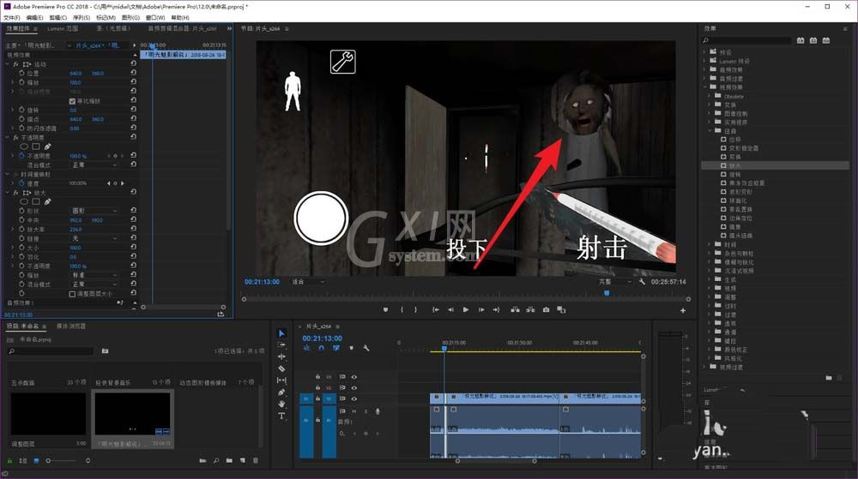Select the Hand tool

(x=281, y=404)
